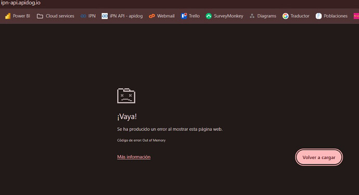Click the blue IPN bookmark icon
The image size is (359, 195).
pos(83,16)
